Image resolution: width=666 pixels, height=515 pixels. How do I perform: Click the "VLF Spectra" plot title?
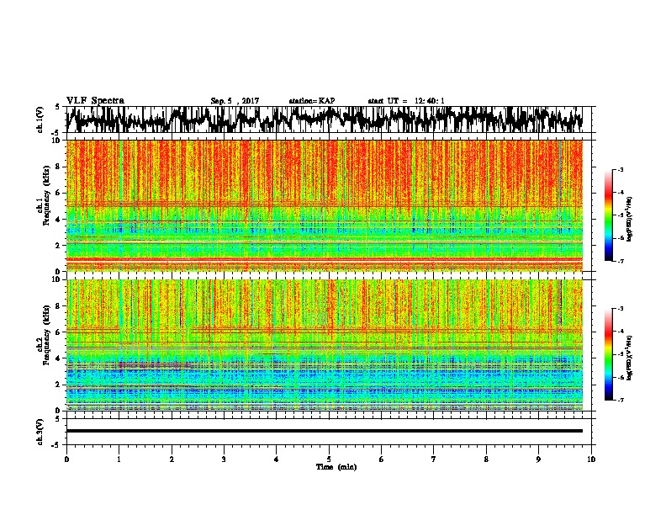pyautogui.click(x=95, y=101)
